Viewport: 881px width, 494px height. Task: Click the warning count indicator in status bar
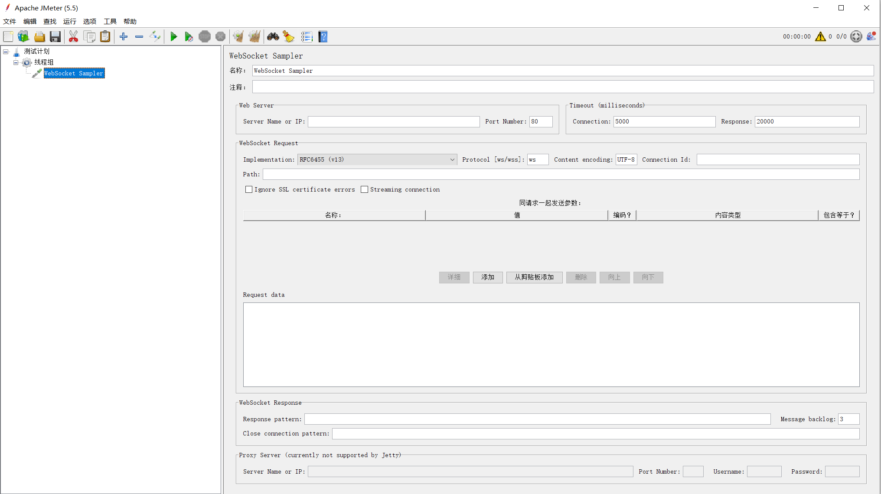click(x=821, y=36)
